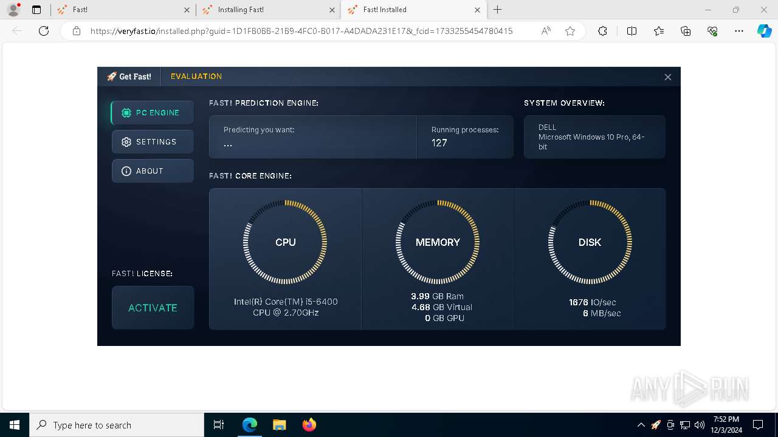
Task: Click the browser back arrow
Action: 17,31
